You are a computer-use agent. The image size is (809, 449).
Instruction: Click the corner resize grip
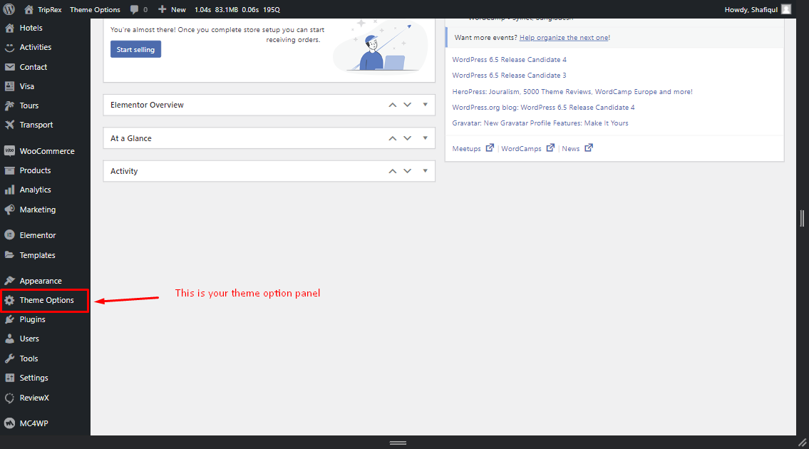click(x=803, y=443)
